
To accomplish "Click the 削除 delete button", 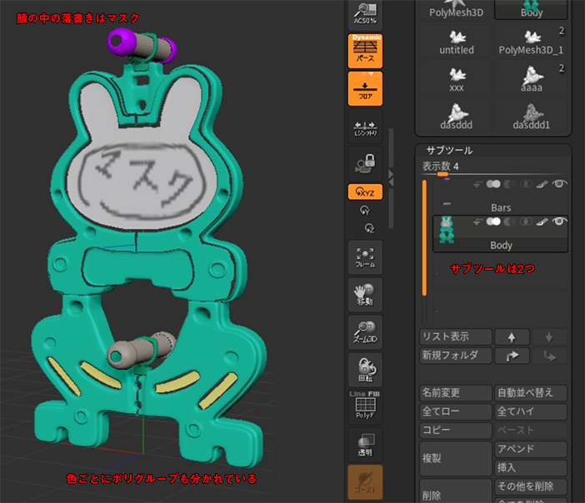I will coord(456,491).
